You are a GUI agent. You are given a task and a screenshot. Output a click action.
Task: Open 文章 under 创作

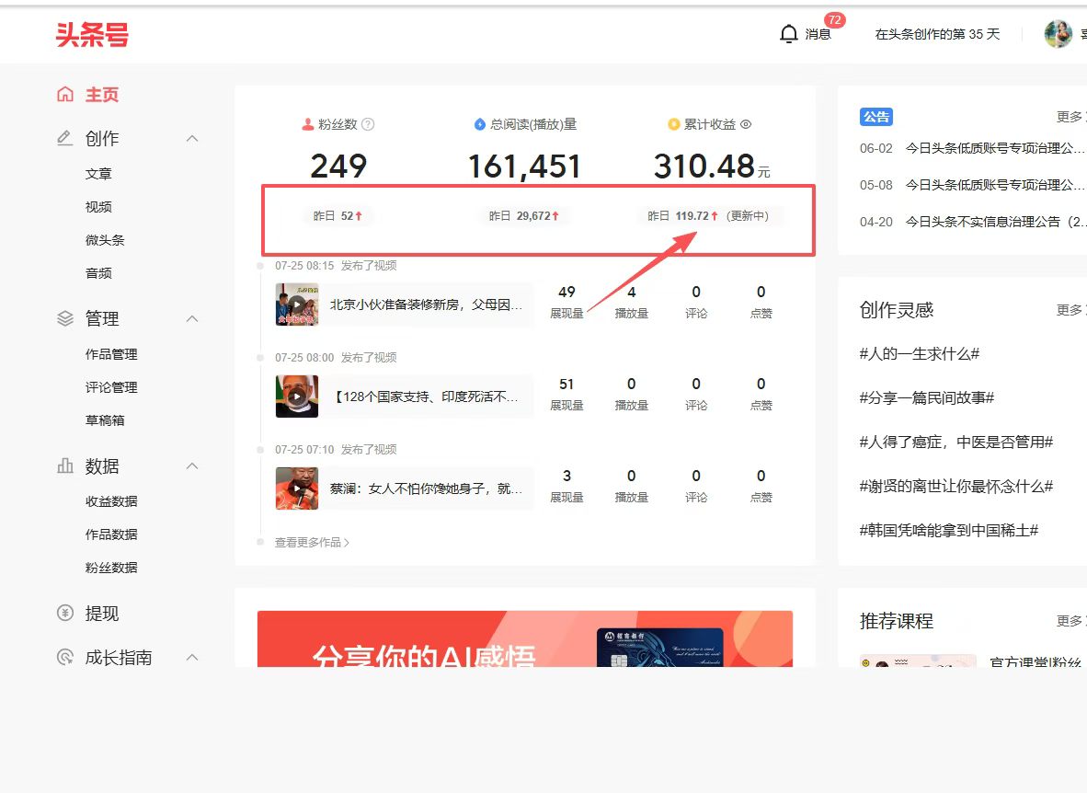[x=98, y=174]
